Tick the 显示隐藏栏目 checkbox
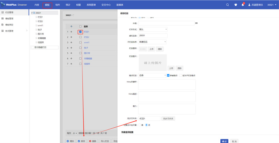This screenshot has width=279, height=143. tap(32, 47)
